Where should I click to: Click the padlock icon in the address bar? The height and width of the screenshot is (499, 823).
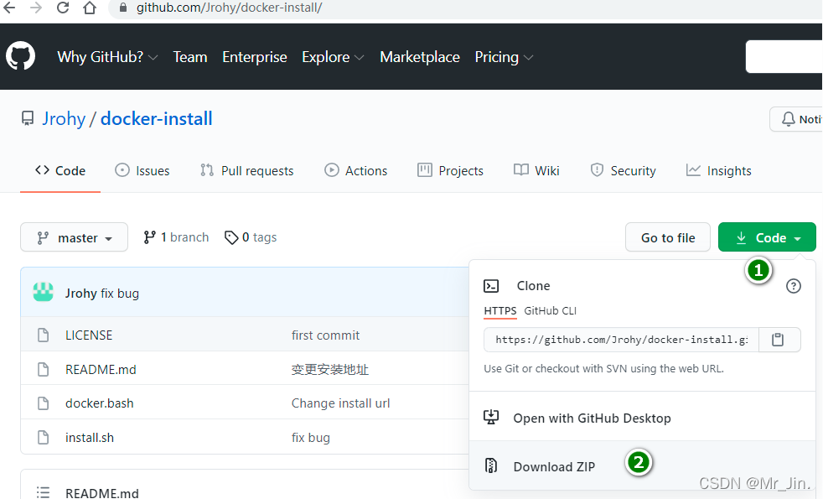[x=123, y=8]
